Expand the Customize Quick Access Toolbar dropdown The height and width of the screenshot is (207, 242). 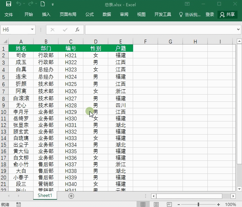tap(53, 4)
